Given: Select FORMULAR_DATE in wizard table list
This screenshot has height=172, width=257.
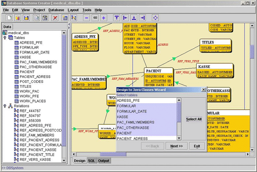Looking at the screenshot, I should [147, 111].
